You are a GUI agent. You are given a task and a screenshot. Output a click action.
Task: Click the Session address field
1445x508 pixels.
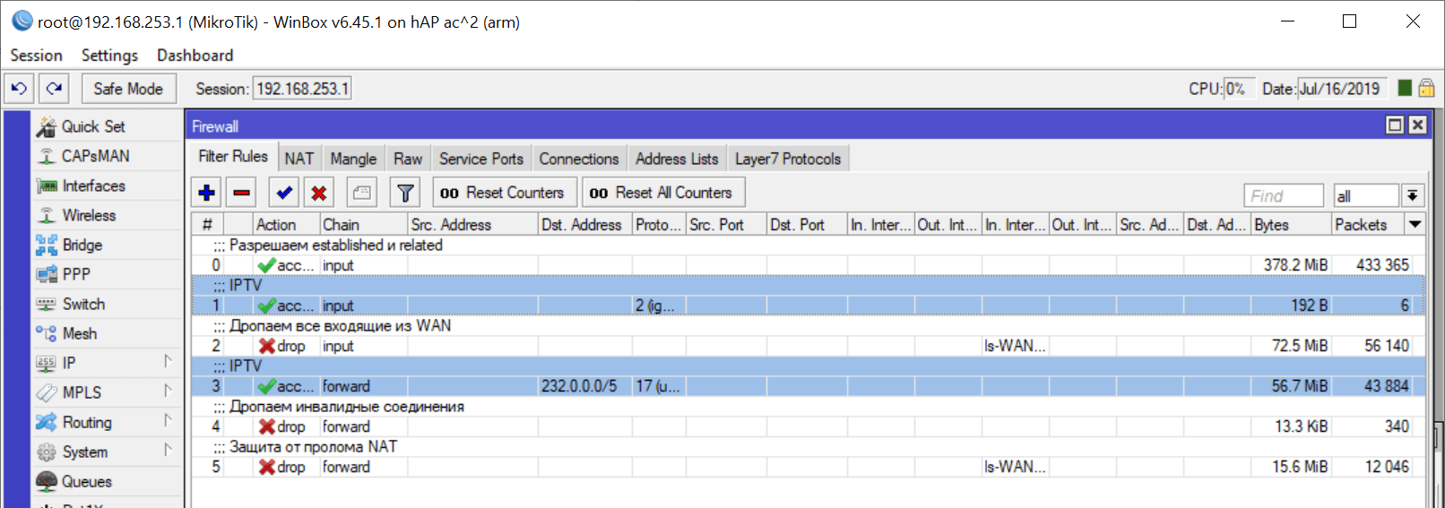pos(302,89)
